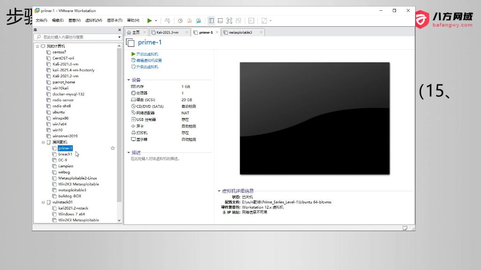The width and height of the screenshot is (481, 270).
Task: Collapse the 虚拟机详细信息 section
Action: click(219, 191)
